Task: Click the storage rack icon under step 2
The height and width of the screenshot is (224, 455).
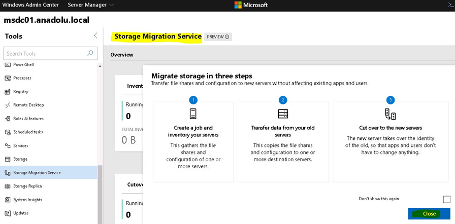Action: point(283,114)
